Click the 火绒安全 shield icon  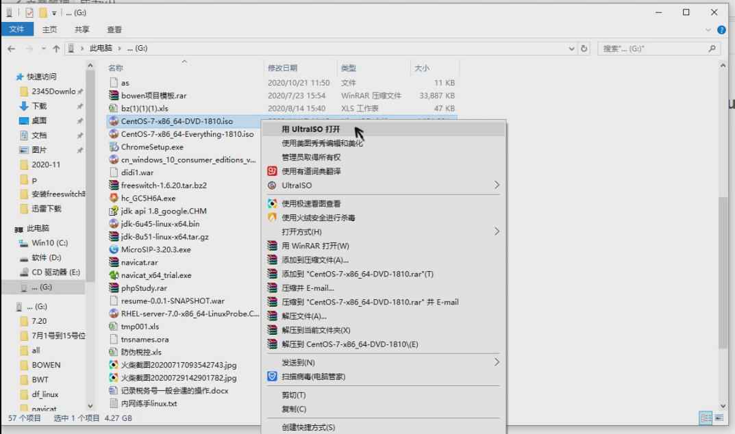click(272, 218)
